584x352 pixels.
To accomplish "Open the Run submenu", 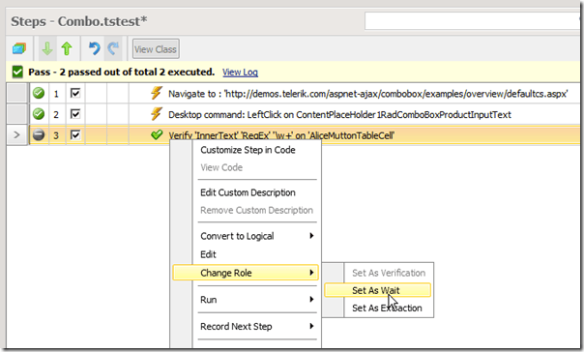I will (x=246, y=300).
